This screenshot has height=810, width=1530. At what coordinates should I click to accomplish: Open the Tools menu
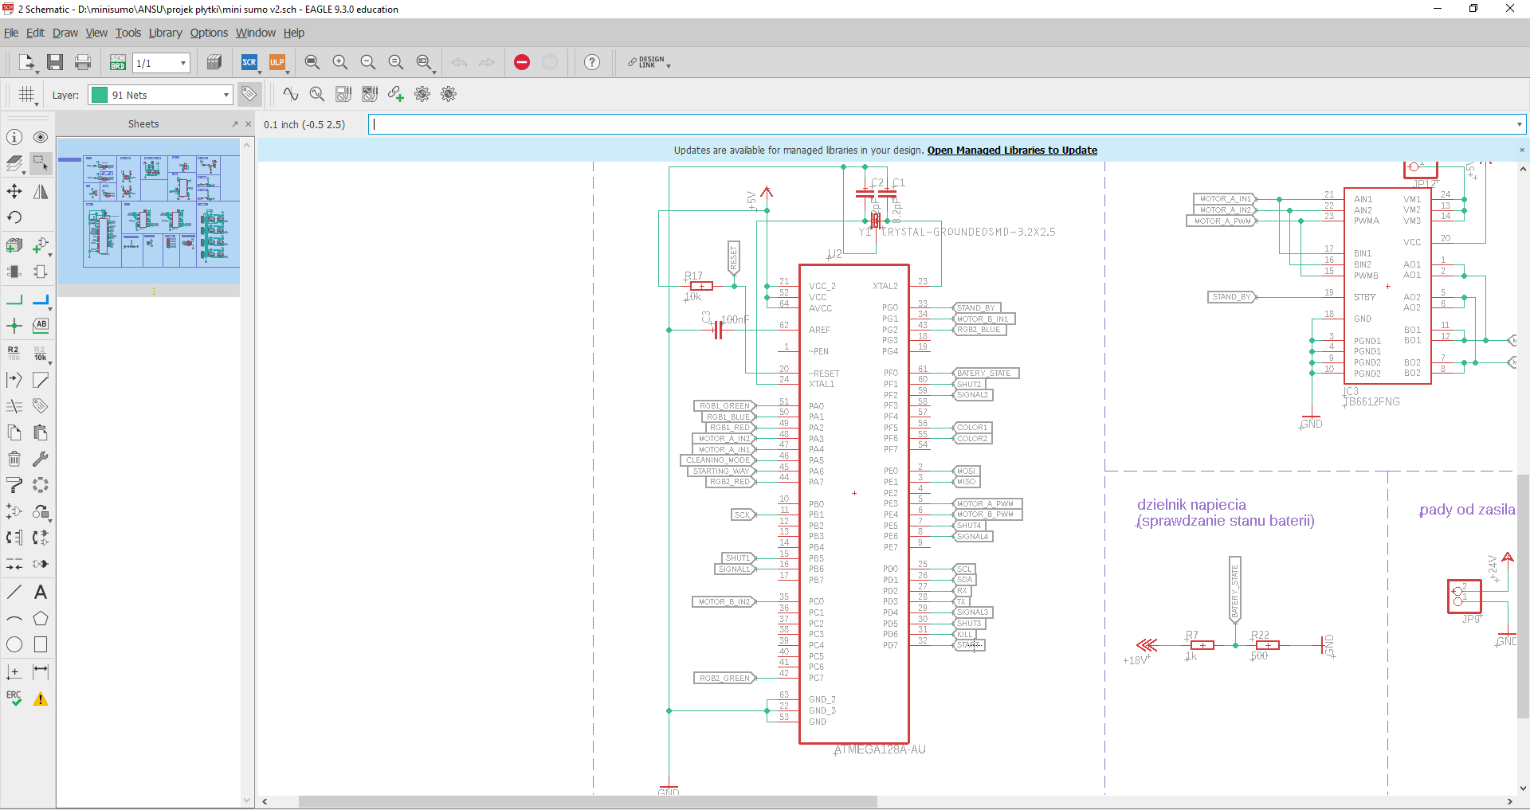tap(127, 33)
